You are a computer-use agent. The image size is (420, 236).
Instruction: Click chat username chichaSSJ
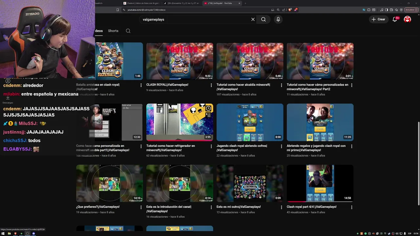point(15,141)
